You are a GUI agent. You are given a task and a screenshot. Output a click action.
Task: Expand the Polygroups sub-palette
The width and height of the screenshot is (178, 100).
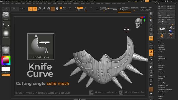pos(161,72)
